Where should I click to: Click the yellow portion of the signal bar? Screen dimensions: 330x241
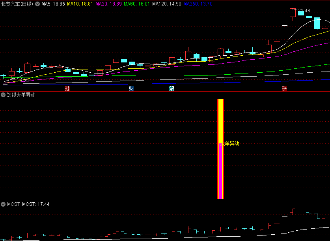point(220,121)
